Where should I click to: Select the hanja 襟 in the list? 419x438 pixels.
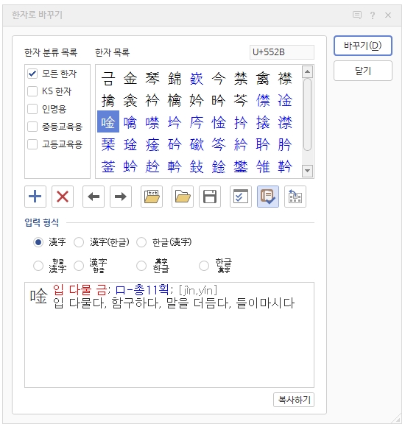(285, 78)
